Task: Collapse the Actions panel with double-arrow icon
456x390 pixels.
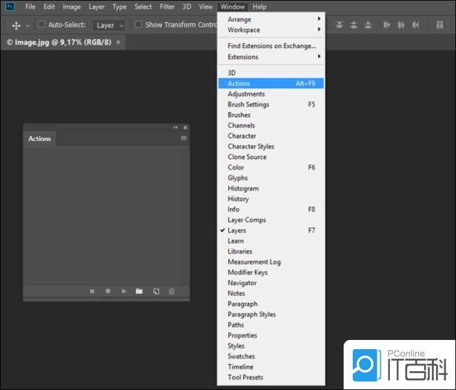Action: (x=175, y=127)
